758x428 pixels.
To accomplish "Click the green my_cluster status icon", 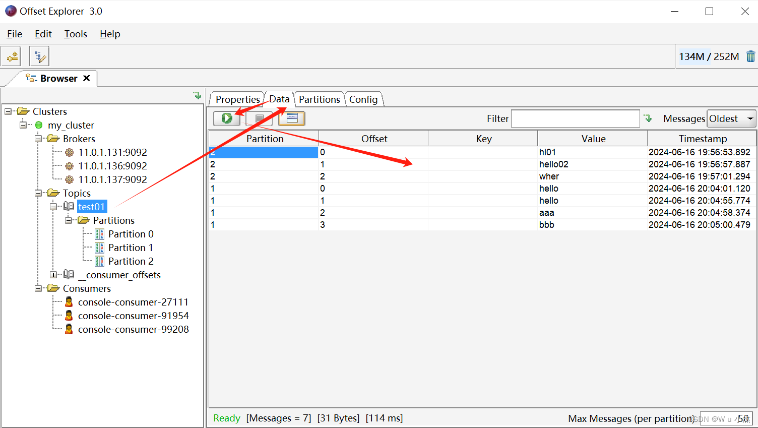I will pyautogui.click(x=38, y=125).
